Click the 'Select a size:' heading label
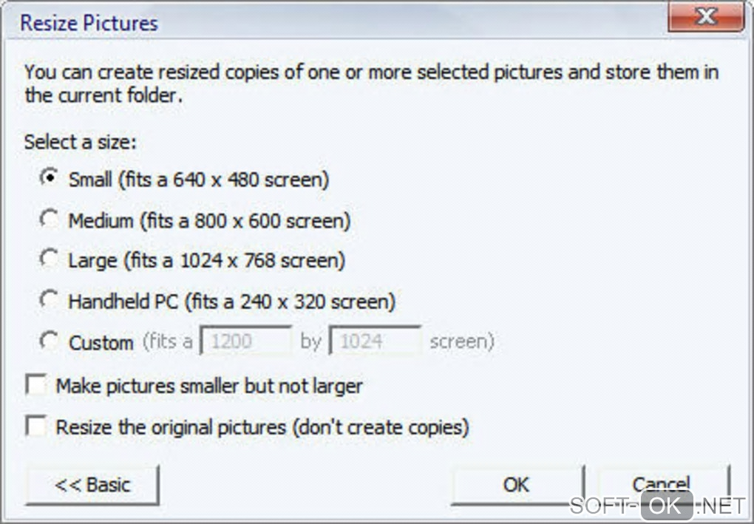Image resolution: width=754 pixels, height=524 pixels. click(80, 142)
